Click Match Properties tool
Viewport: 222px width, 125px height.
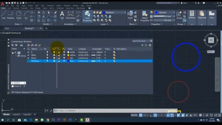145,16
